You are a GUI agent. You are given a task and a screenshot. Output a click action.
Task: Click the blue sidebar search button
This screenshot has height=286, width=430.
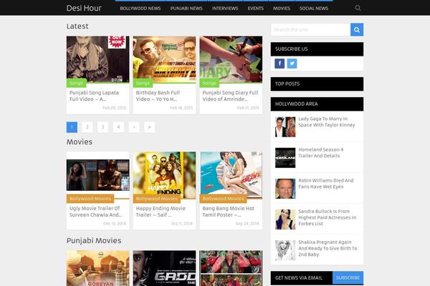357,29
